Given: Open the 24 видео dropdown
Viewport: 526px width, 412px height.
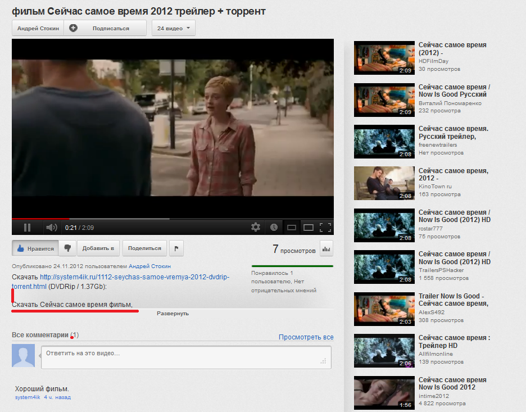Looking at the screenshot, I should click(x=174, y=28).
